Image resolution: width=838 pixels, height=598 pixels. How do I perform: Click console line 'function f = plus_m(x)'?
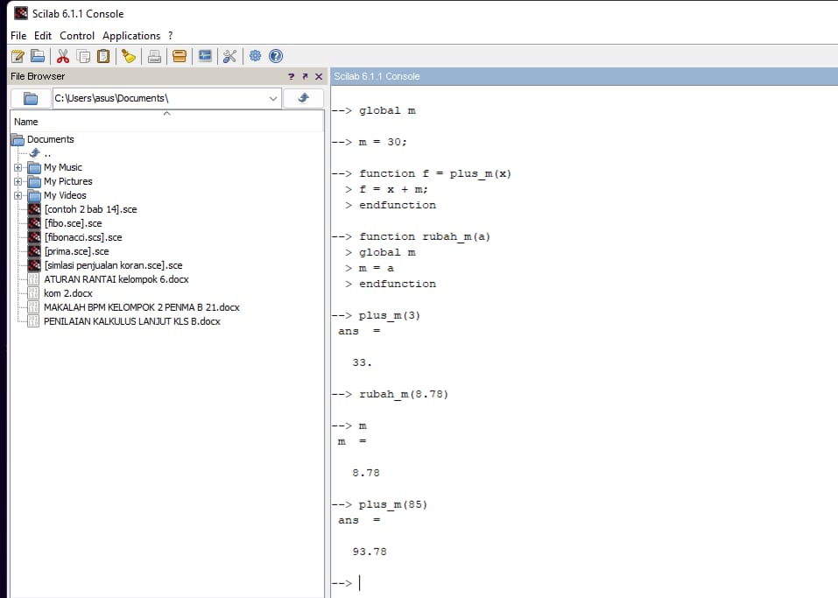[435, 173]
